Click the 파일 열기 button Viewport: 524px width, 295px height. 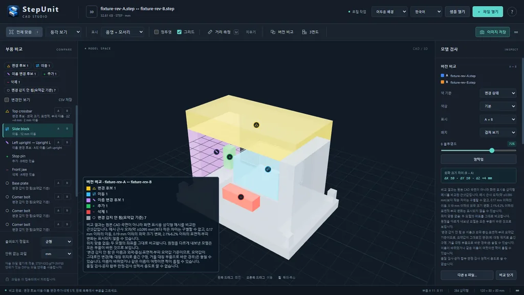tap(488, 12)
